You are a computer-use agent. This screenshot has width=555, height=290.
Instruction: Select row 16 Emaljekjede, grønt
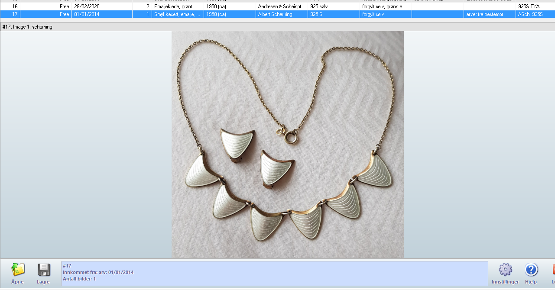[173, 6]
